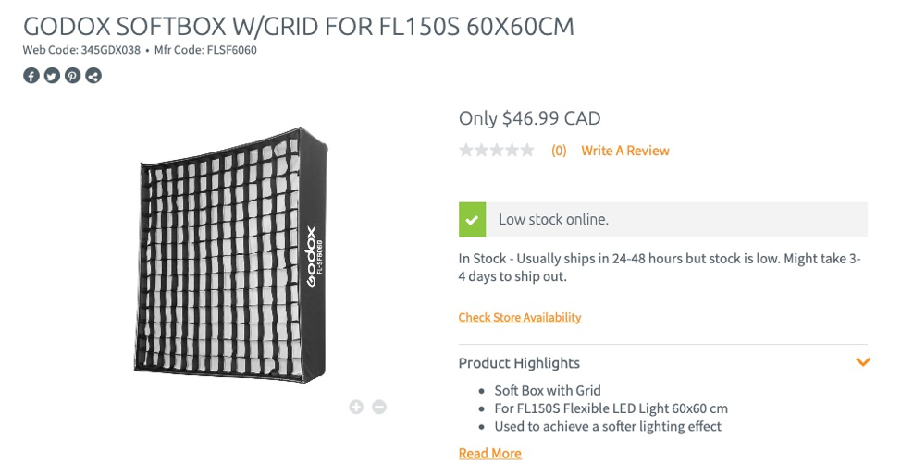Pin this product using the Pinterest icon
Image resolution: width=901 pixels, height=475 pixels.
coord(73,76)
